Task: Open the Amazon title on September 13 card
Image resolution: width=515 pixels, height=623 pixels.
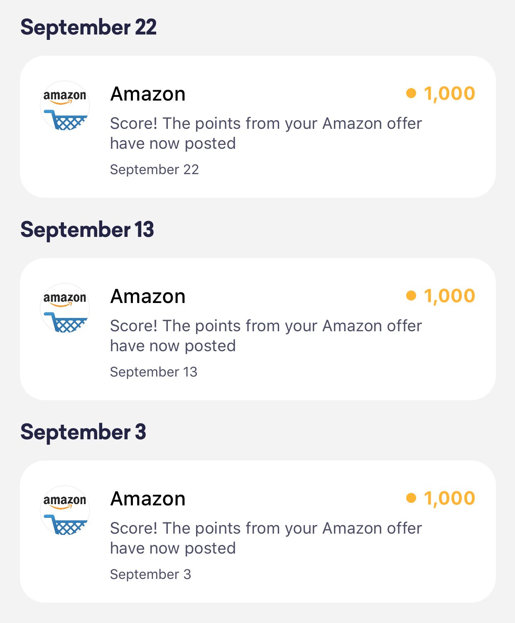Action: 148,296
